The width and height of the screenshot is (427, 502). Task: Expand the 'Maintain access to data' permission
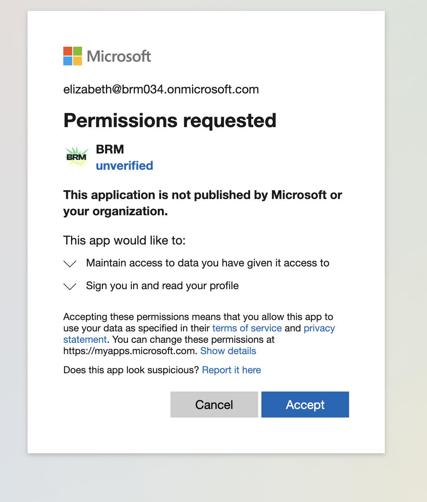69,264
